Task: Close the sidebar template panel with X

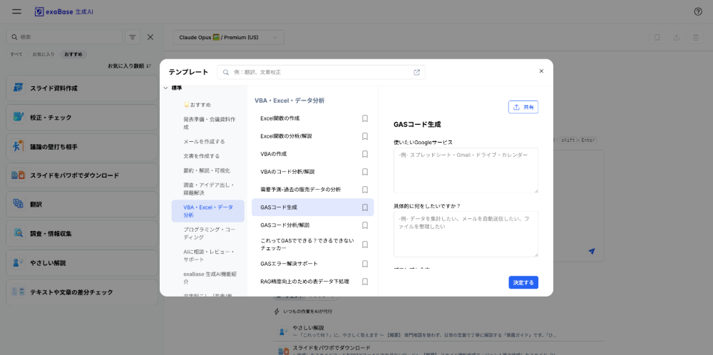Action: tap(150, 37)
